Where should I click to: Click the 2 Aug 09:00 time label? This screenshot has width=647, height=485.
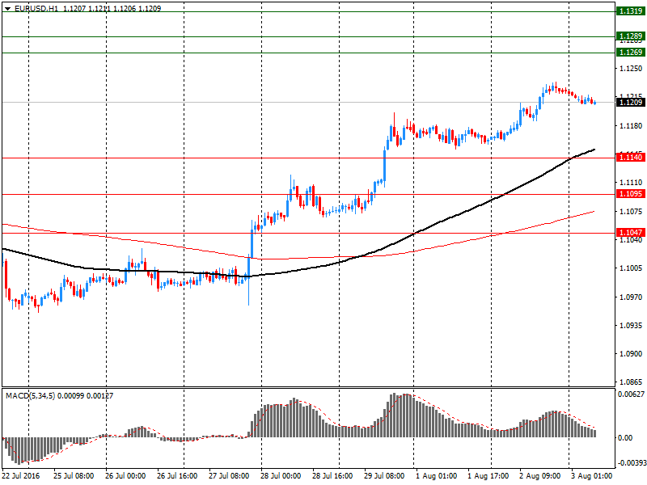(x=539, y=476)
